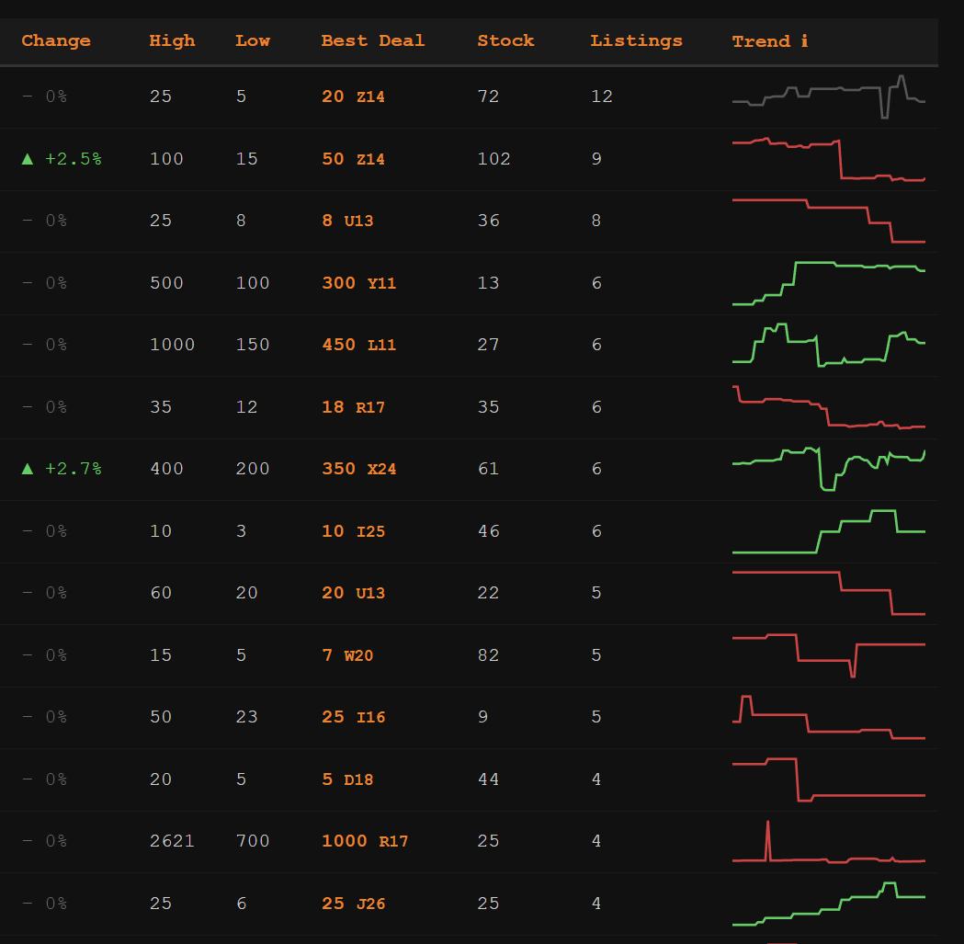This screenshot has height=944, width=964.
Task: Open the 300 Y11 best deal link
Action: [x=358, y=283]
